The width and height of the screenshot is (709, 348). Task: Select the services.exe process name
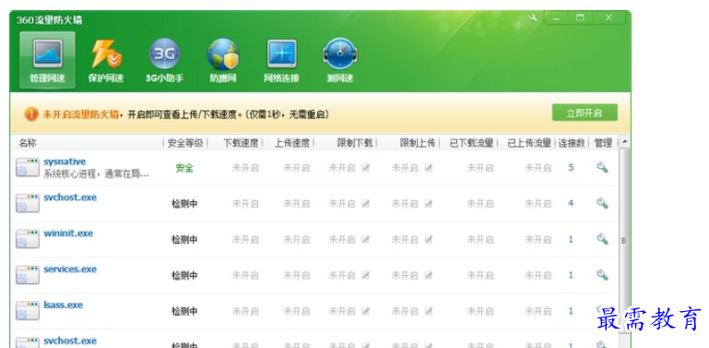[70, 270]
